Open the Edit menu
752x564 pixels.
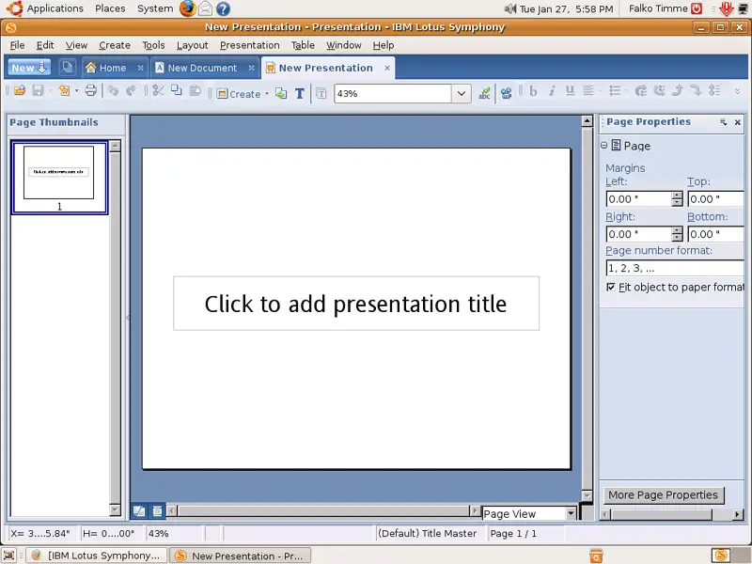45,45
